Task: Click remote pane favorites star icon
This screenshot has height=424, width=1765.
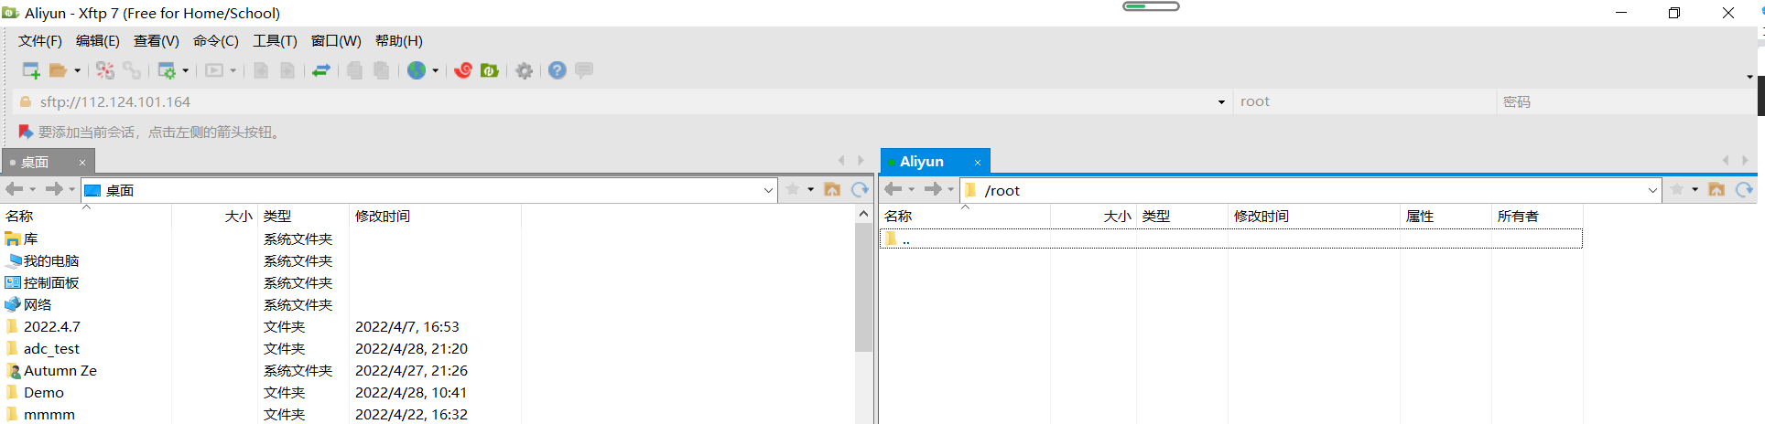Action: 1677,189
